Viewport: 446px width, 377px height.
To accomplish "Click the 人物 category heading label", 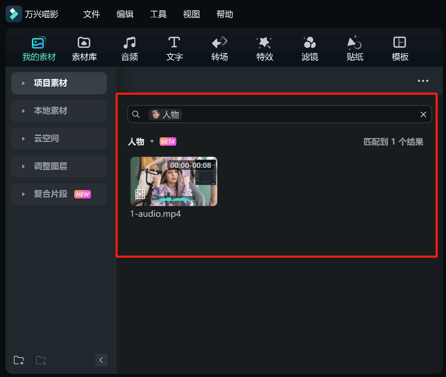I will tap(136, 142).
